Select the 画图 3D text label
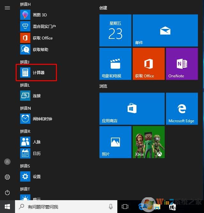 click(40, 15)
